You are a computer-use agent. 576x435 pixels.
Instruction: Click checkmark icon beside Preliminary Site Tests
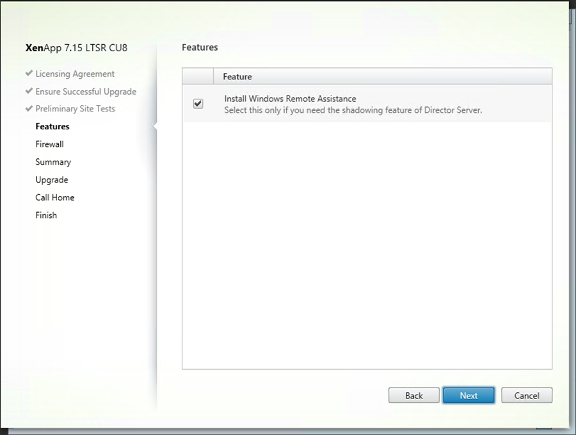(x=29, y=108)
